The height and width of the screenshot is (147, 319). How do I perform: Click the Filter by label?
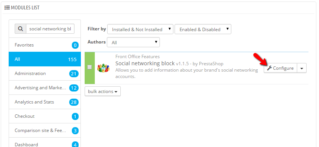97,29
